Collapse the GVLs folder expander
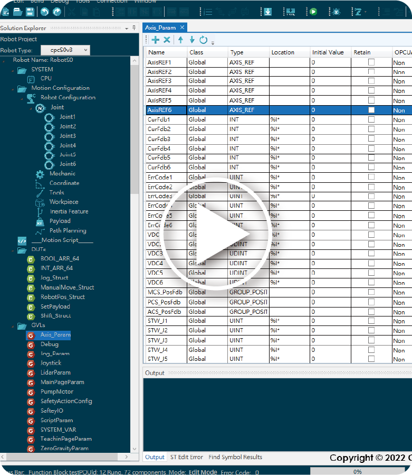 (x=12, y=325)
